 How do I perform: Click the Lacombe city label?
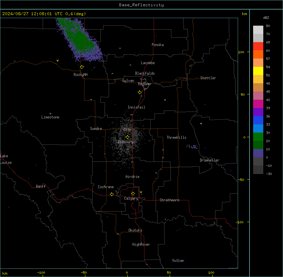click(148, 63)
